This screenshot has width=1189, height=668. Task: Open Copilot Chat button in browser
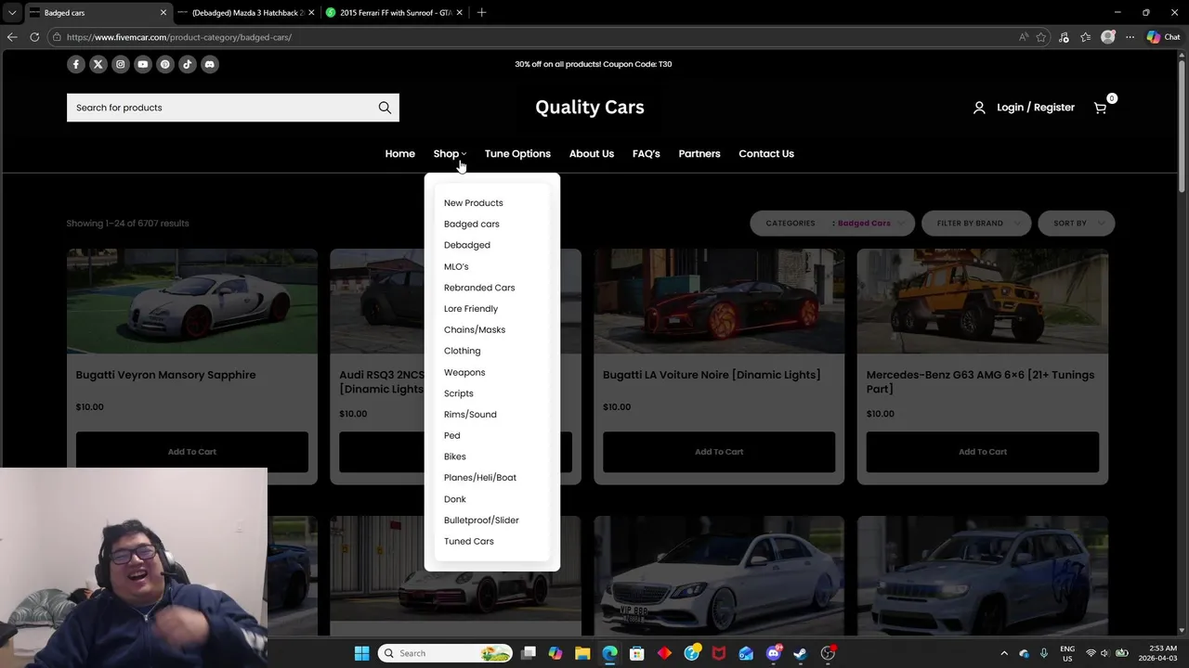(1163, 37)
